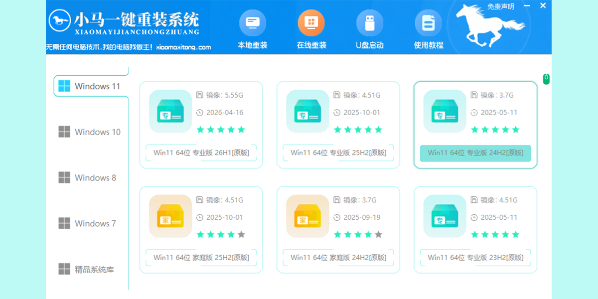The height and width of the screenshot is (299, 598).
Task: Choose Win11 64位 专业版 23H2[原版] button
Action: 475,258
